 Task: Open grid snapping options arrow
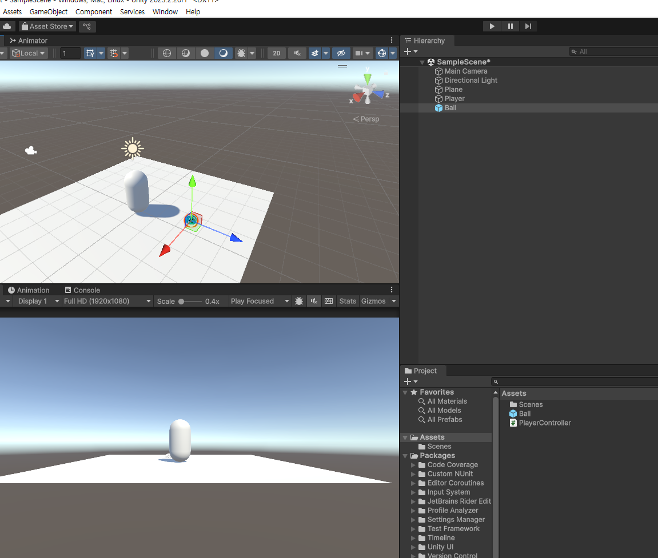pyautogui.click(x=125, y=53)
